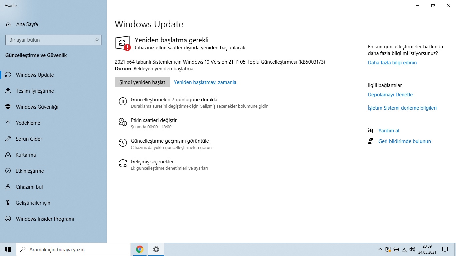Screen dimensions: 456x256
Task: Click Daha fazla bilgi edinin link
Action: coord(392,63)
